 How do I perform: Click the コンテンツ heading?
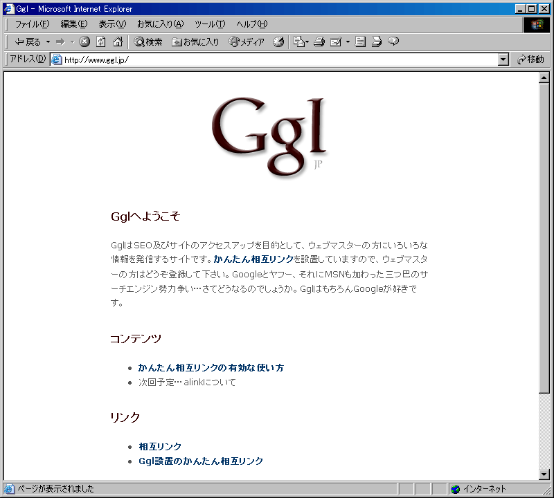136,339
